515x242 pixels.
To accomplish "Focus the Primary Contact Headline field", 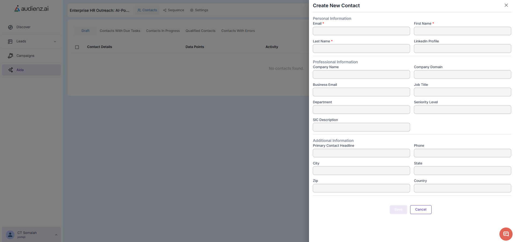I will coord(361,153).
